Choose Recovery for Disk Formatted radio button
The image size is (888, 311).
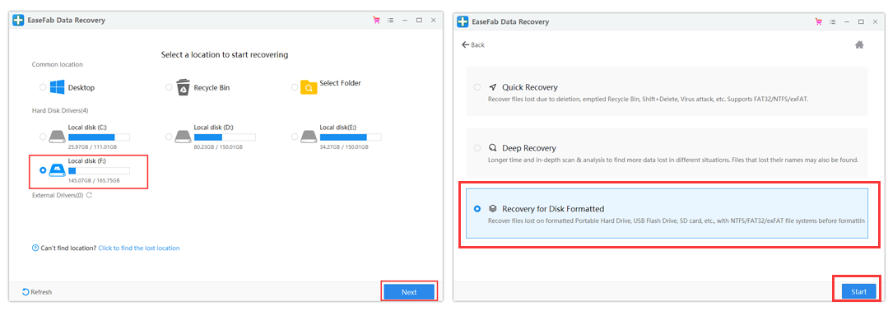[x=477, y=208]
